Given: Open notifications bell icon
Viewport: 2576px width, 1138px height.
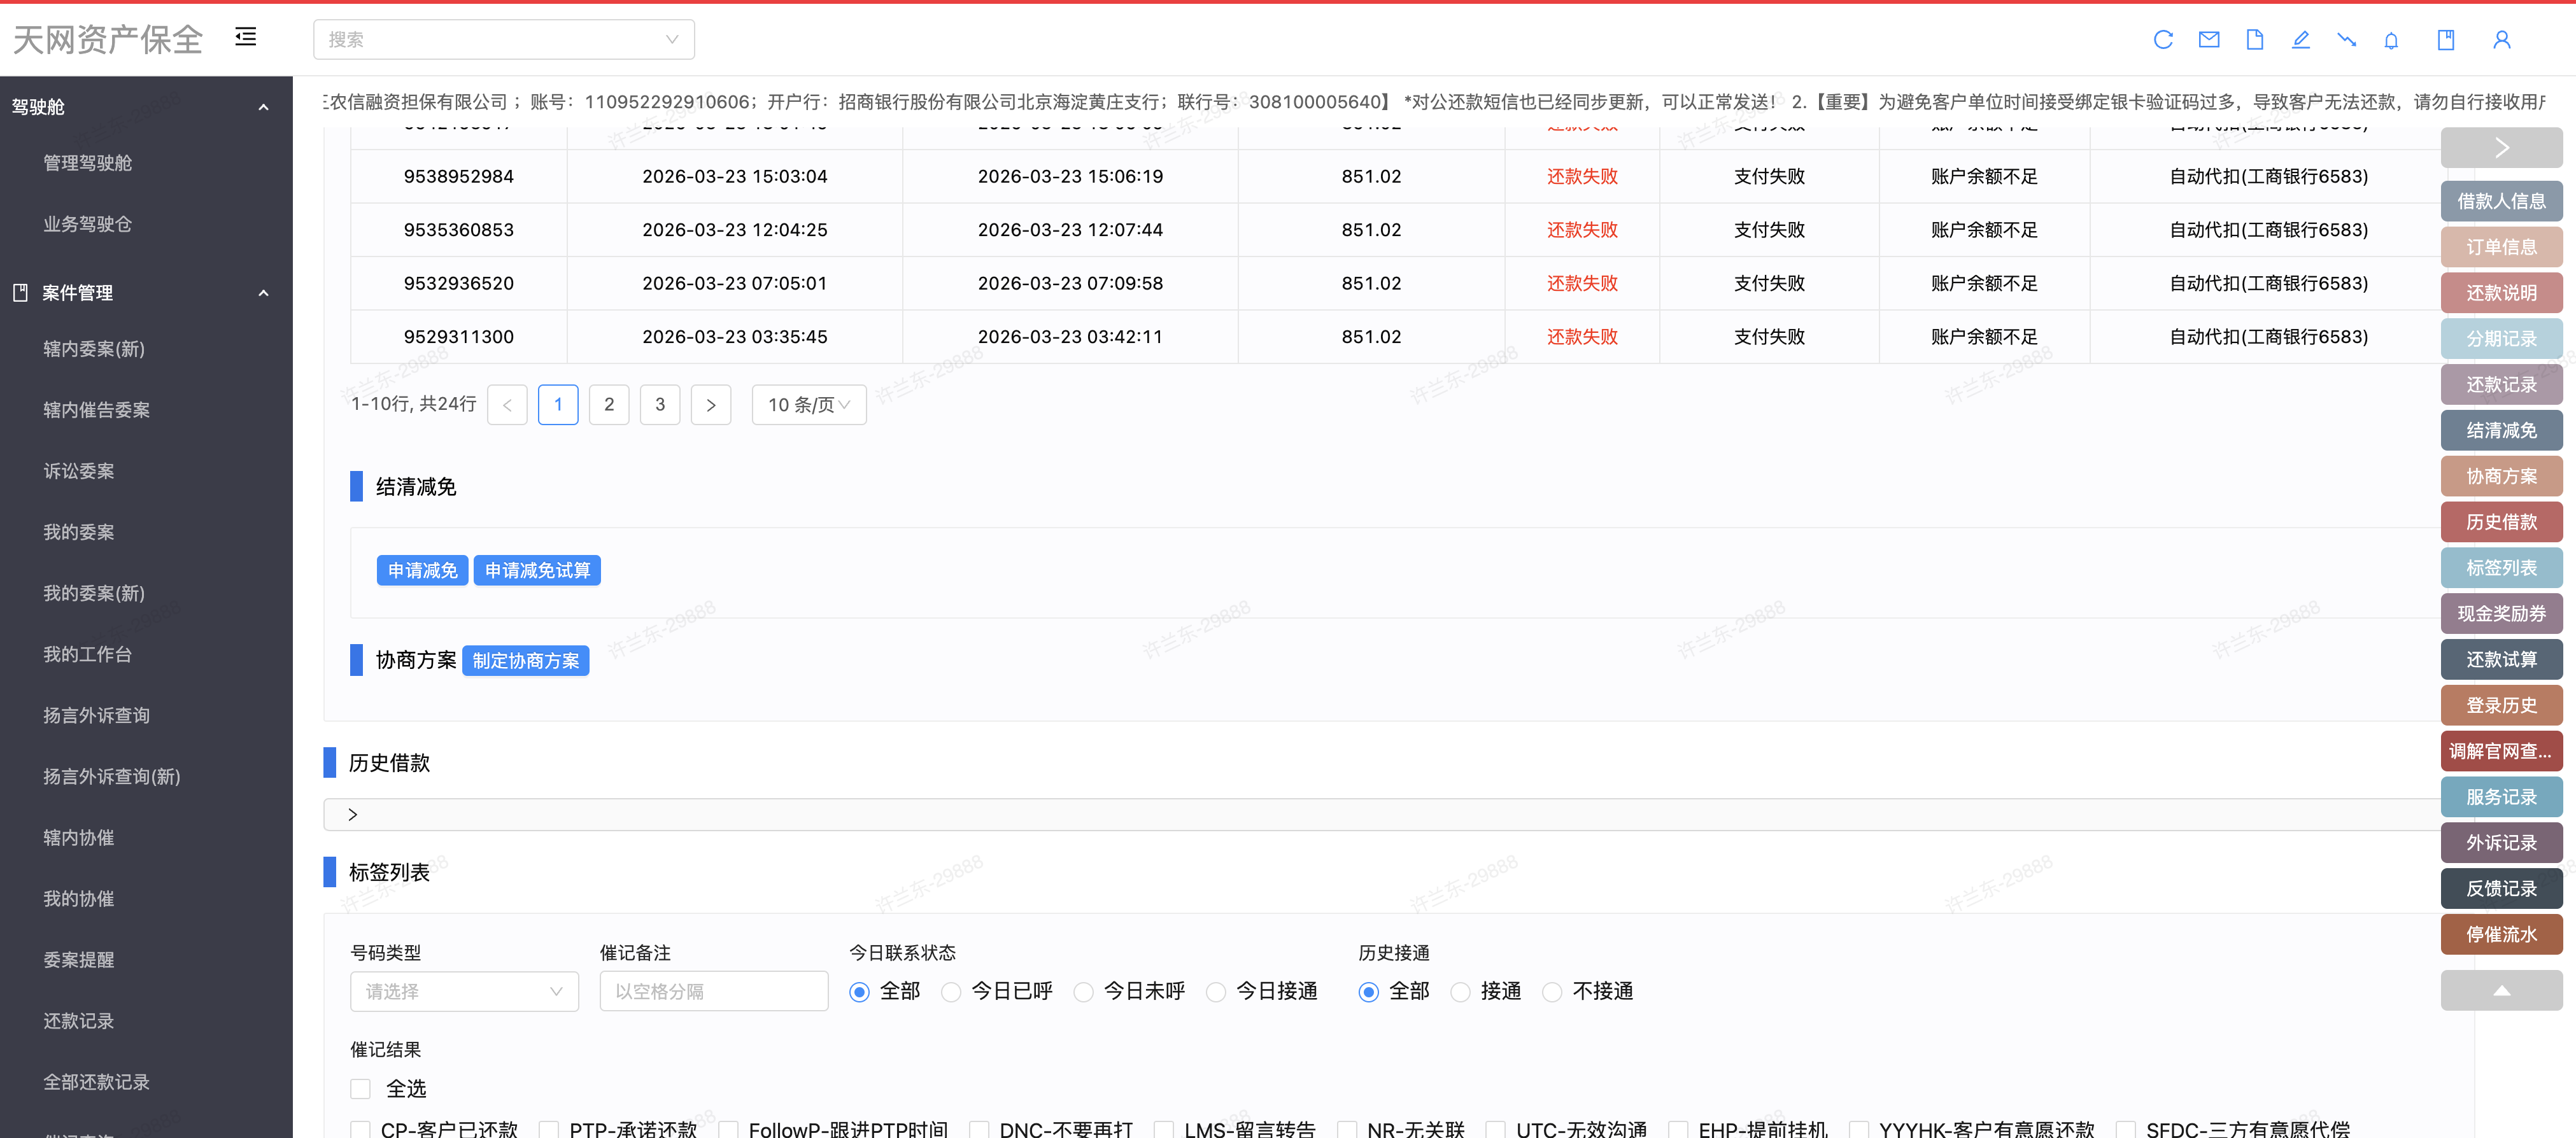Looking at the screenshot, I should click(2391, 40).
